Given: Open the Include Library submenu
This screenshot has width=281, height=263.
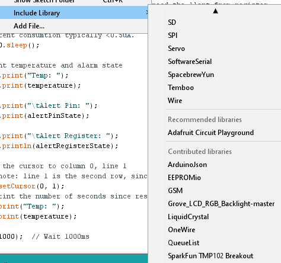Looking at the screenshot, I should click(74, 13).
